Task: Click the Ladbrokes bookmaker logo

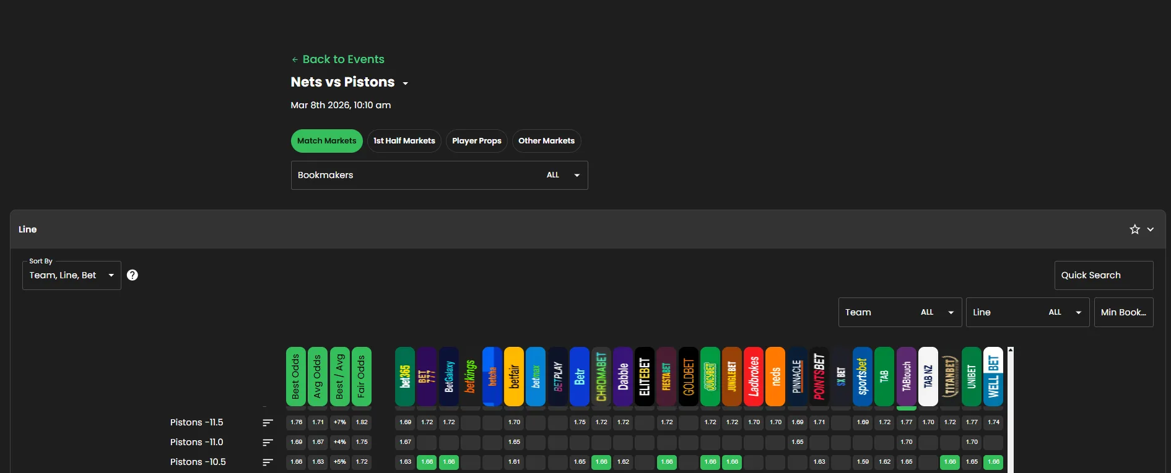Action: point(754,377)
